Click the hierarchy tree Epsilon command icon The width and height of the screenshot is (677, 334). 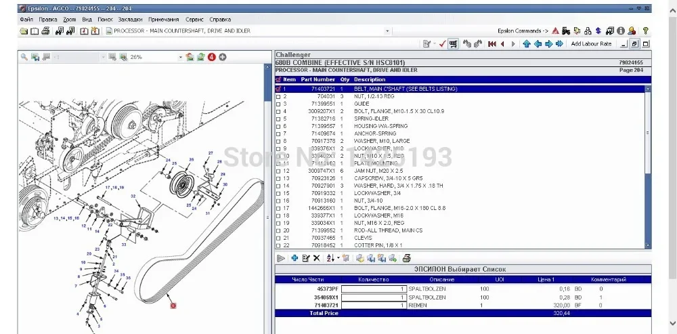click(x=588, y=31)
